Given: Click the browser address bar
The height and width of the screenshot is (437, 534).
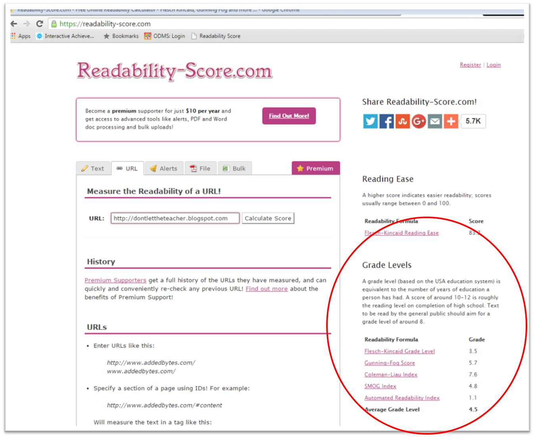Looking at the screenshot, I should [286, 24].
